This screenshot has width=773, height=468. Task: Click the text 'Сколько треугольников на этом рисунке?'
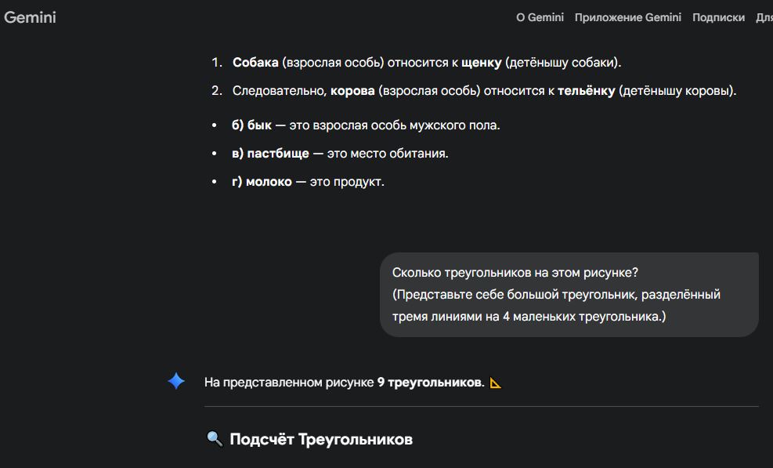pos(515,273)
